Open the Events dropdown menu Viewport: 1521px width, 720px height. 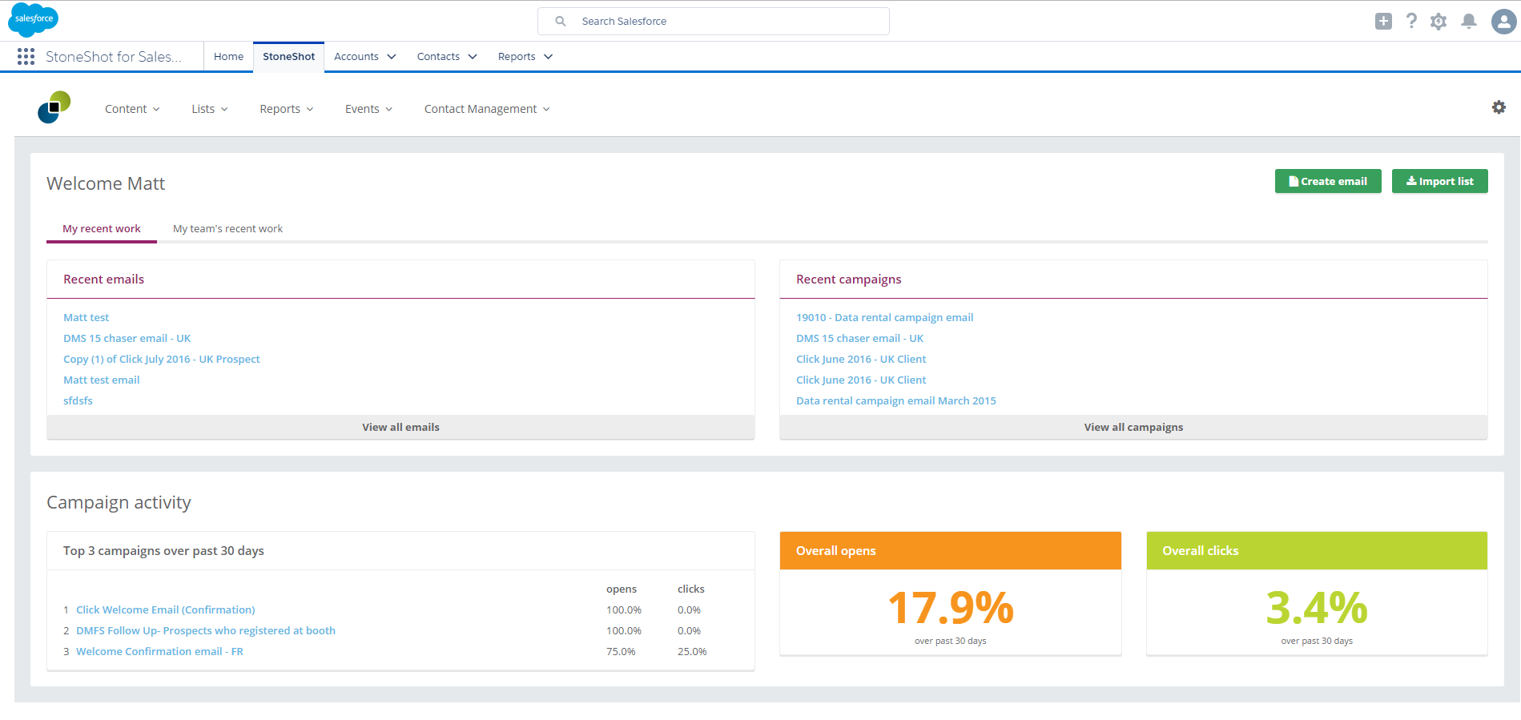pyautogui.click(x=369, y=109)
